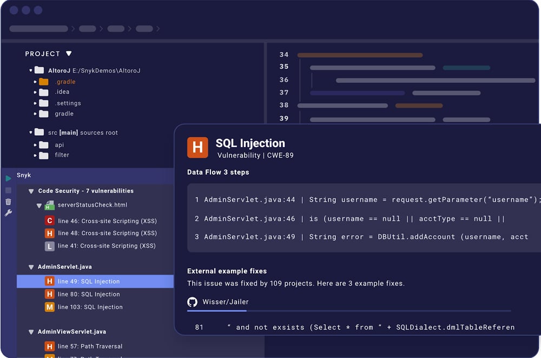This screenshot has width=541, height=358.
Task: Click data flow step 1 AdminServlet.java:44
Action: (249, 200)
